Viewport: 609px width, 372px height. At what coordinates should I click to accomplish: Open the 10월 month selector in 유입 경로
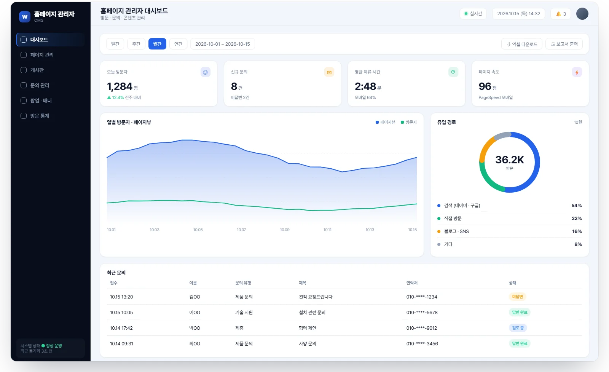coord(578,122)
